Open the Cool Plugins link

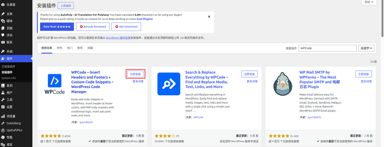pos(144,19)
